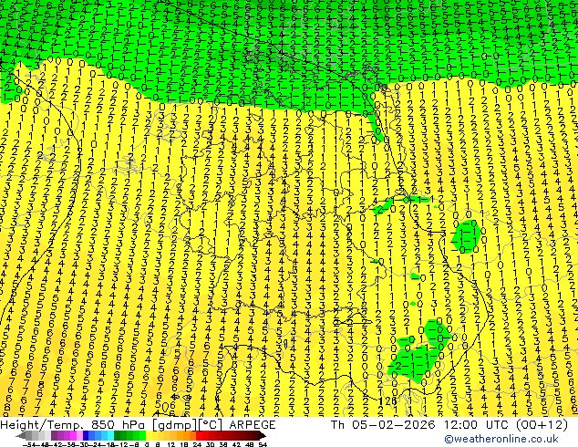
Task: Click the date "Th 05-02-2026"
Action: click(x=383, y=425)
